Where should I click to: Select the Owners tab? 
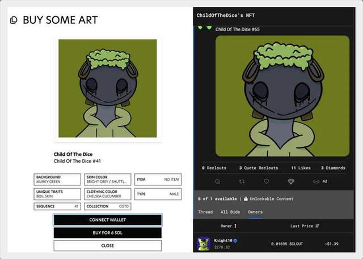tap(255, 212)
